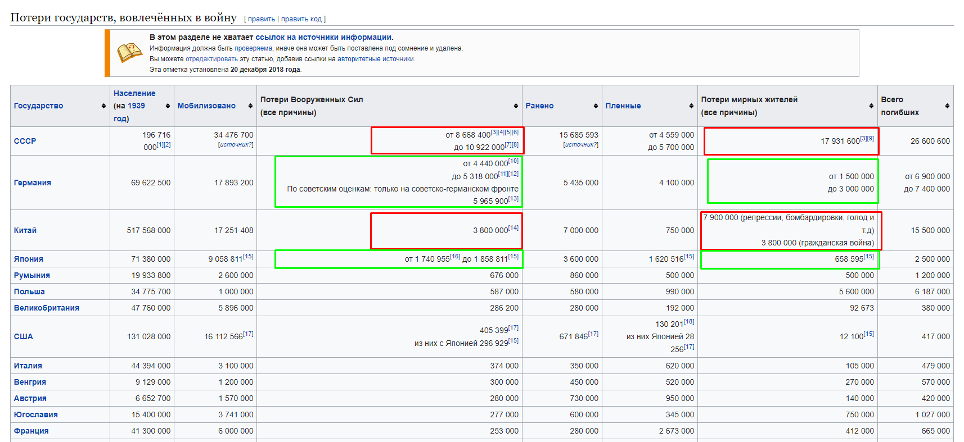Screen dimensions: 964x442
Task: Open the Австрия country link
Action: tap(30, 398)
